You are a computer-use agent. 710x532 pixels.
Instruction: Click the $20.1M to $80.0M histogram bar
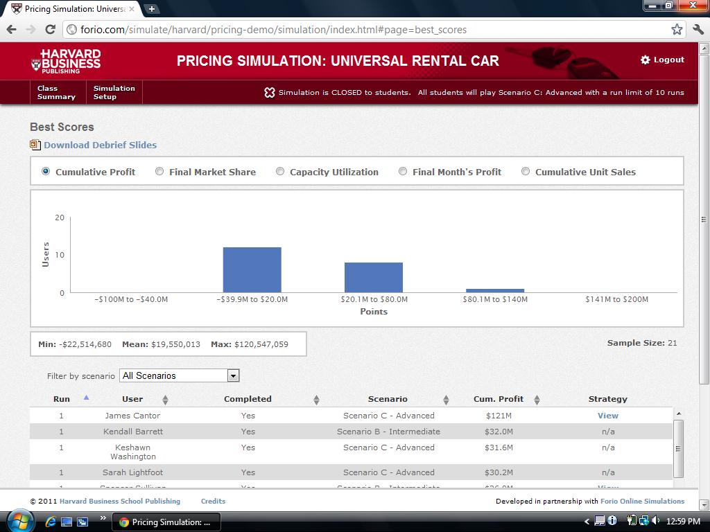tap(374, 278)
